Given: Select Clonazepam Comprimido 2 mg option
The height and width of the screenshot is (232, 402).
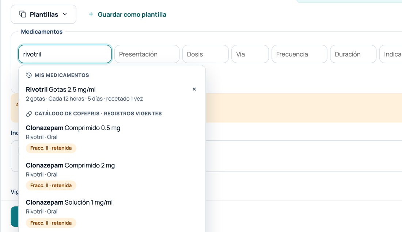Looking at the screenshot, I should coord(112,177).
